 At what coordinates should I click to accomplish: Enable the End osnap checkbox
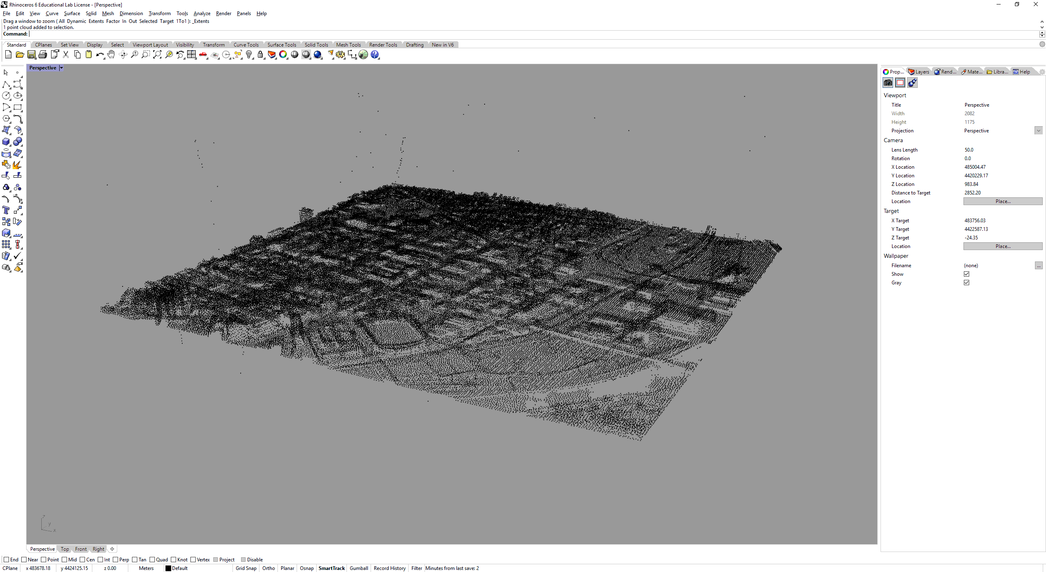6,560
